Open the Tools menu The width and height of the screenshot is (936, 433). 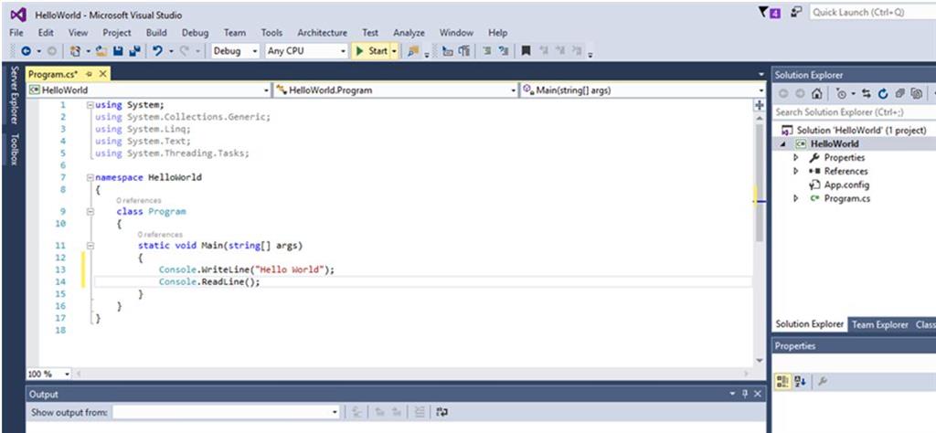271,33
